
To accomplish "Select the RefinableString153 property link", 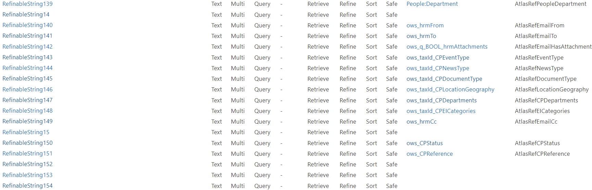I will pos(27,175).
